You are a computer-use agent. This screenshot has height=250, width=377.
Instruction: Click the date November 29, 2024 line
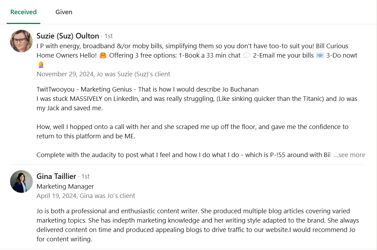click(103, 74)
